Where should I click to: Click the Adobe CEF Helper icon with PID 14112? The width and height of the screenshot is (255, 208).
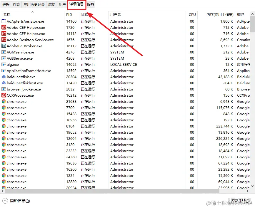(4, 33)
